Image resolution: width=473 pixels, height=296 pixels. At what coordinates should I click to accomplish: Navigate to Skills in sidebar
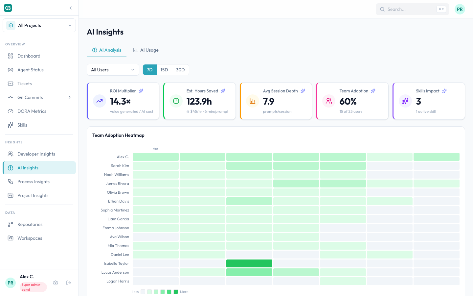tap(39, 125)
